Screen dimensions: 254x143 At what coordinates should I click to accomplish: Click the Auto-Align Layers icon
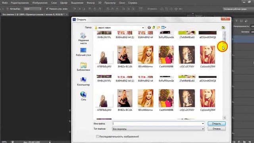[141, 9]
